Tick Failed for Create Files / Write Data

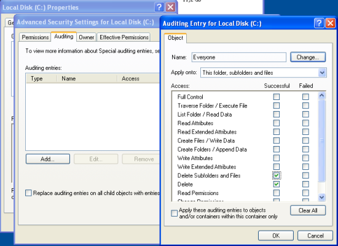(x=305, y=140)
